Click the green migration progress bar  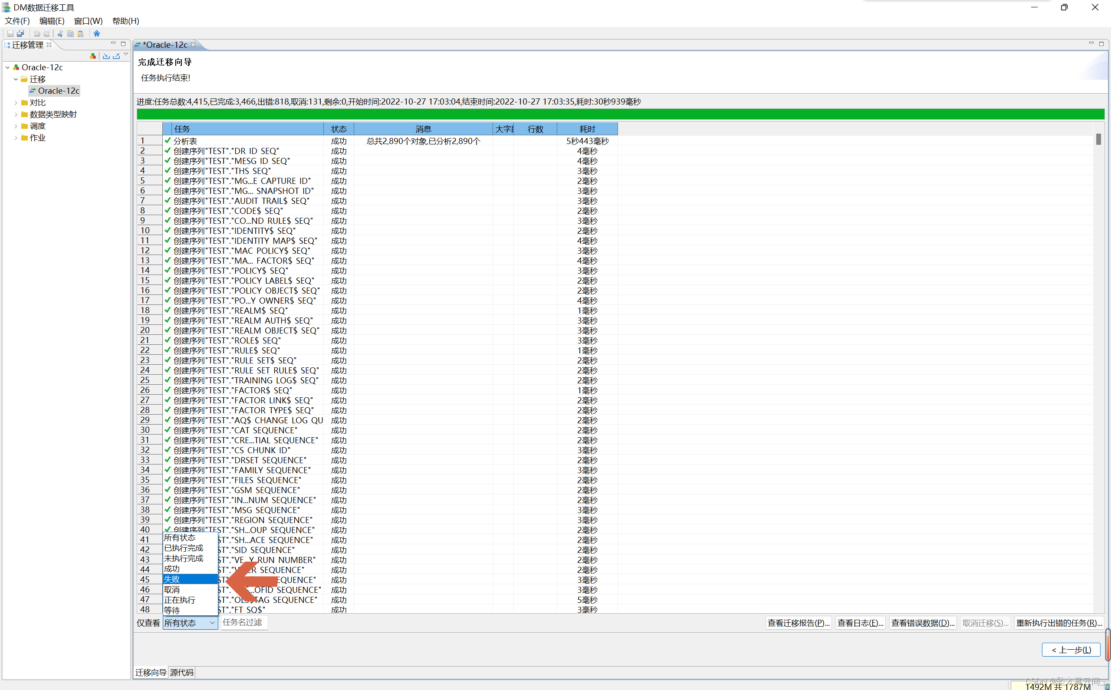click(620, 114)
